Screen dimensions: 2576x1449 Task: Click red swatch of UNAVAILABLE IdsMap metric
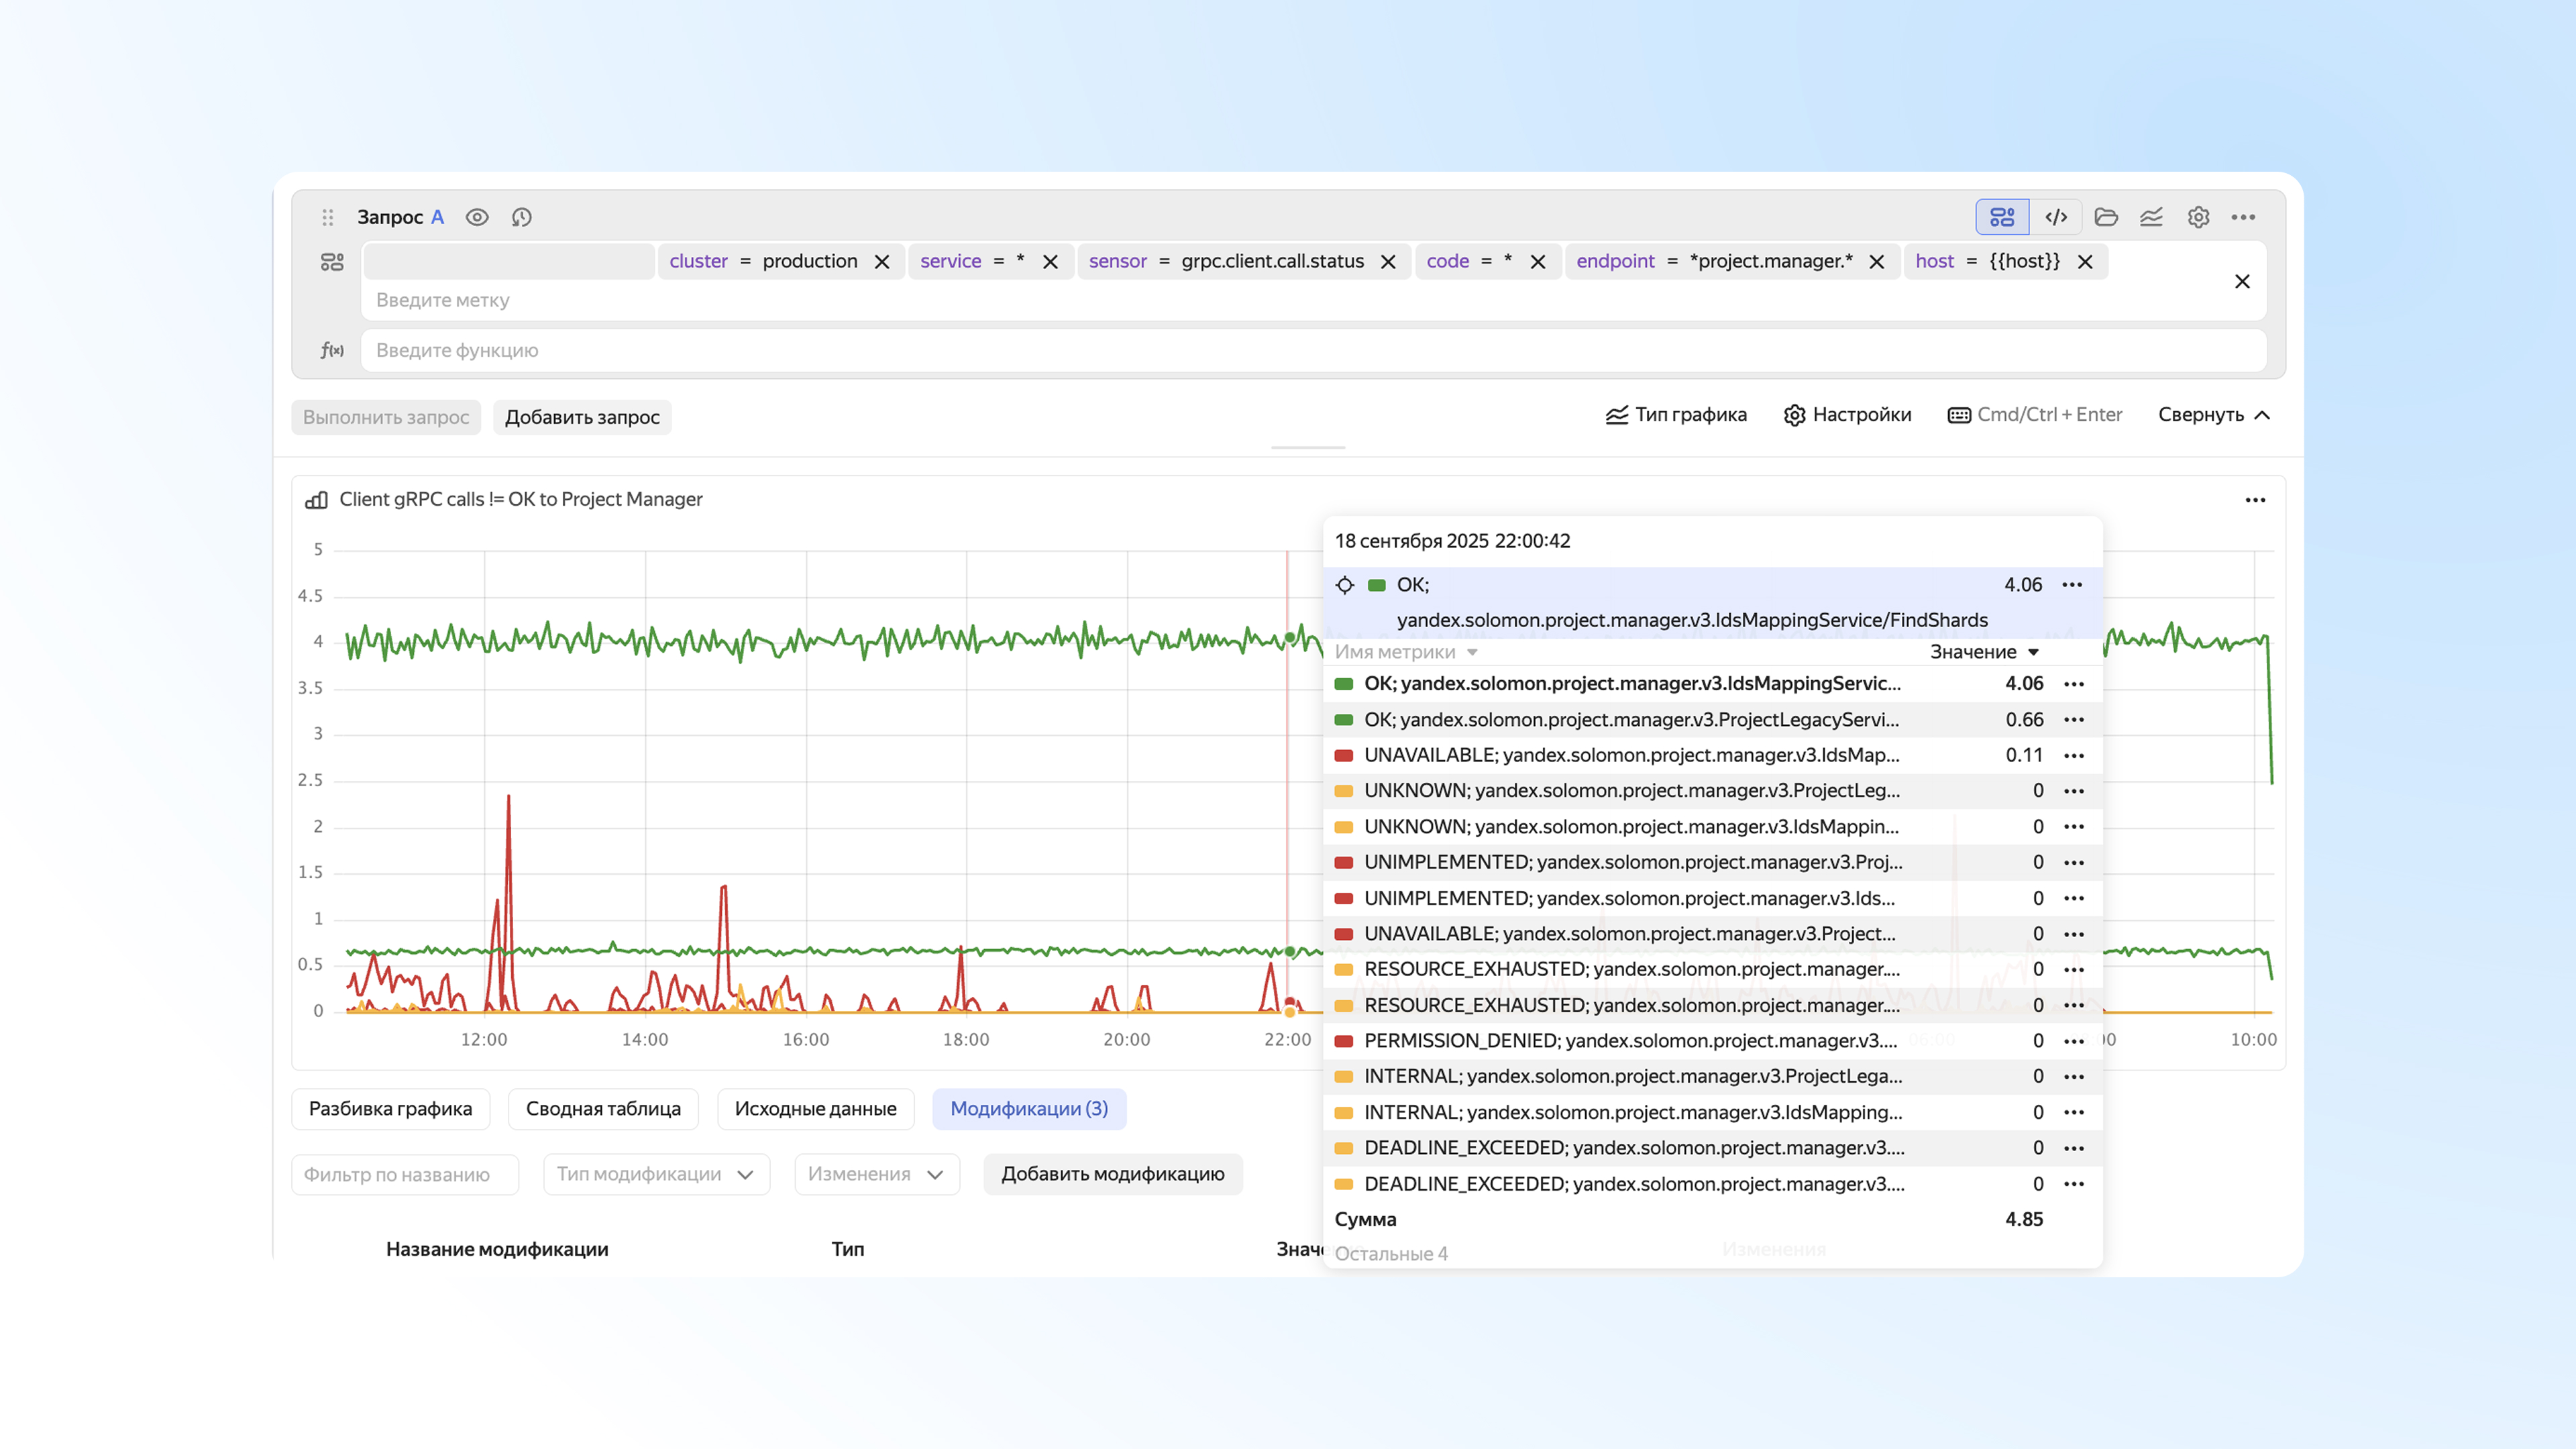[1344, 755]
